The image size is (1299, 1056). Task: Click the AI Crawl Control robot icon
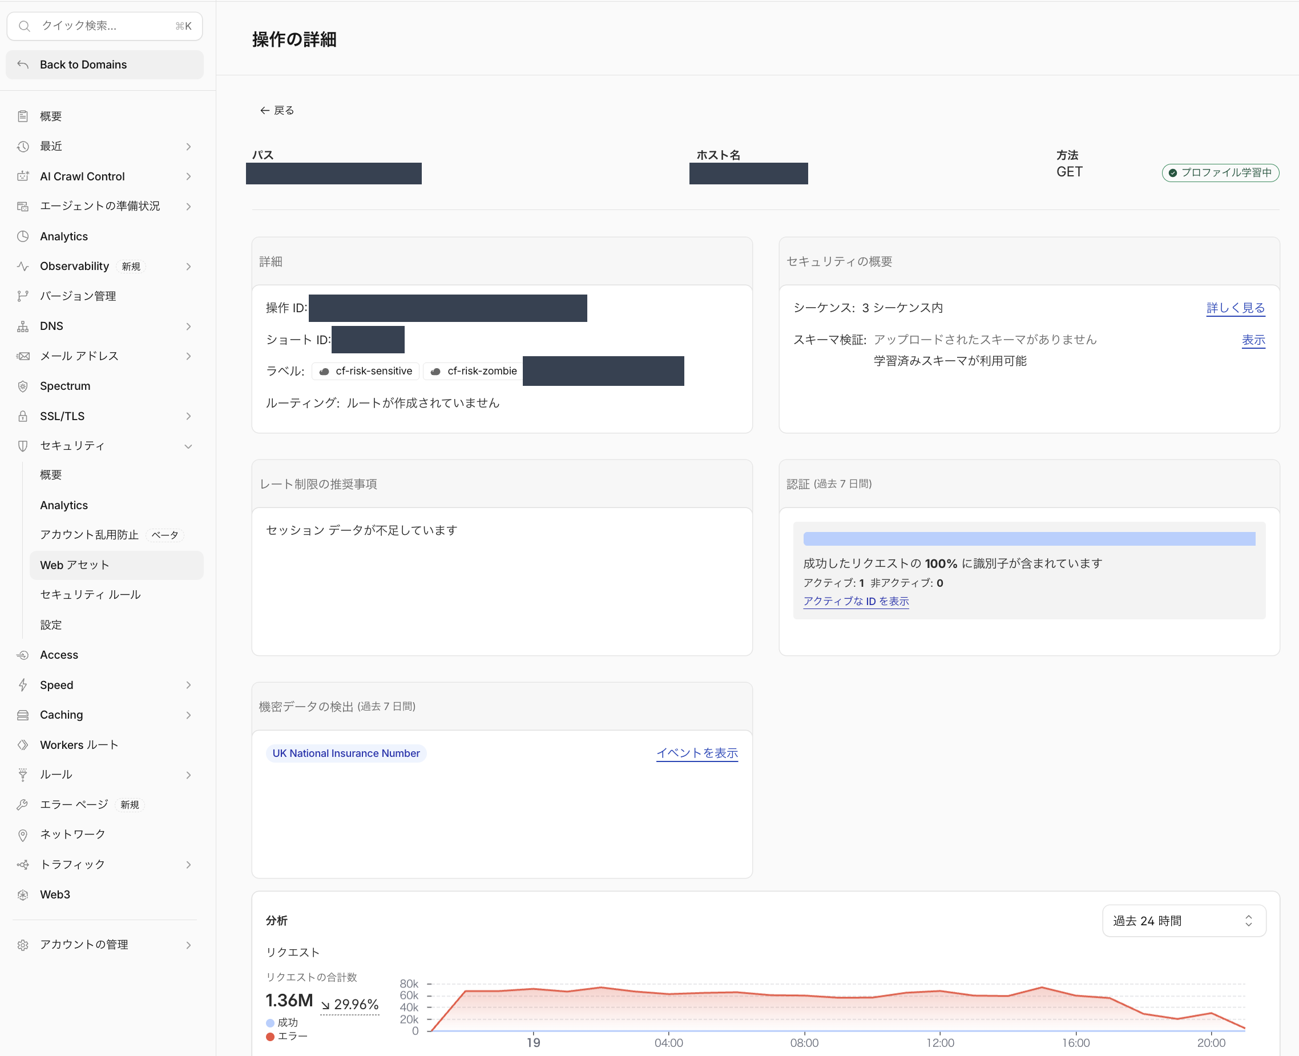23,176
